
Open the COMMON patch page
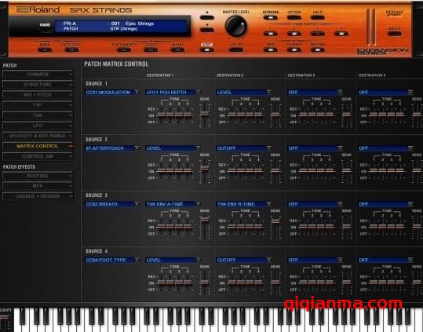(x=38, y=74)
